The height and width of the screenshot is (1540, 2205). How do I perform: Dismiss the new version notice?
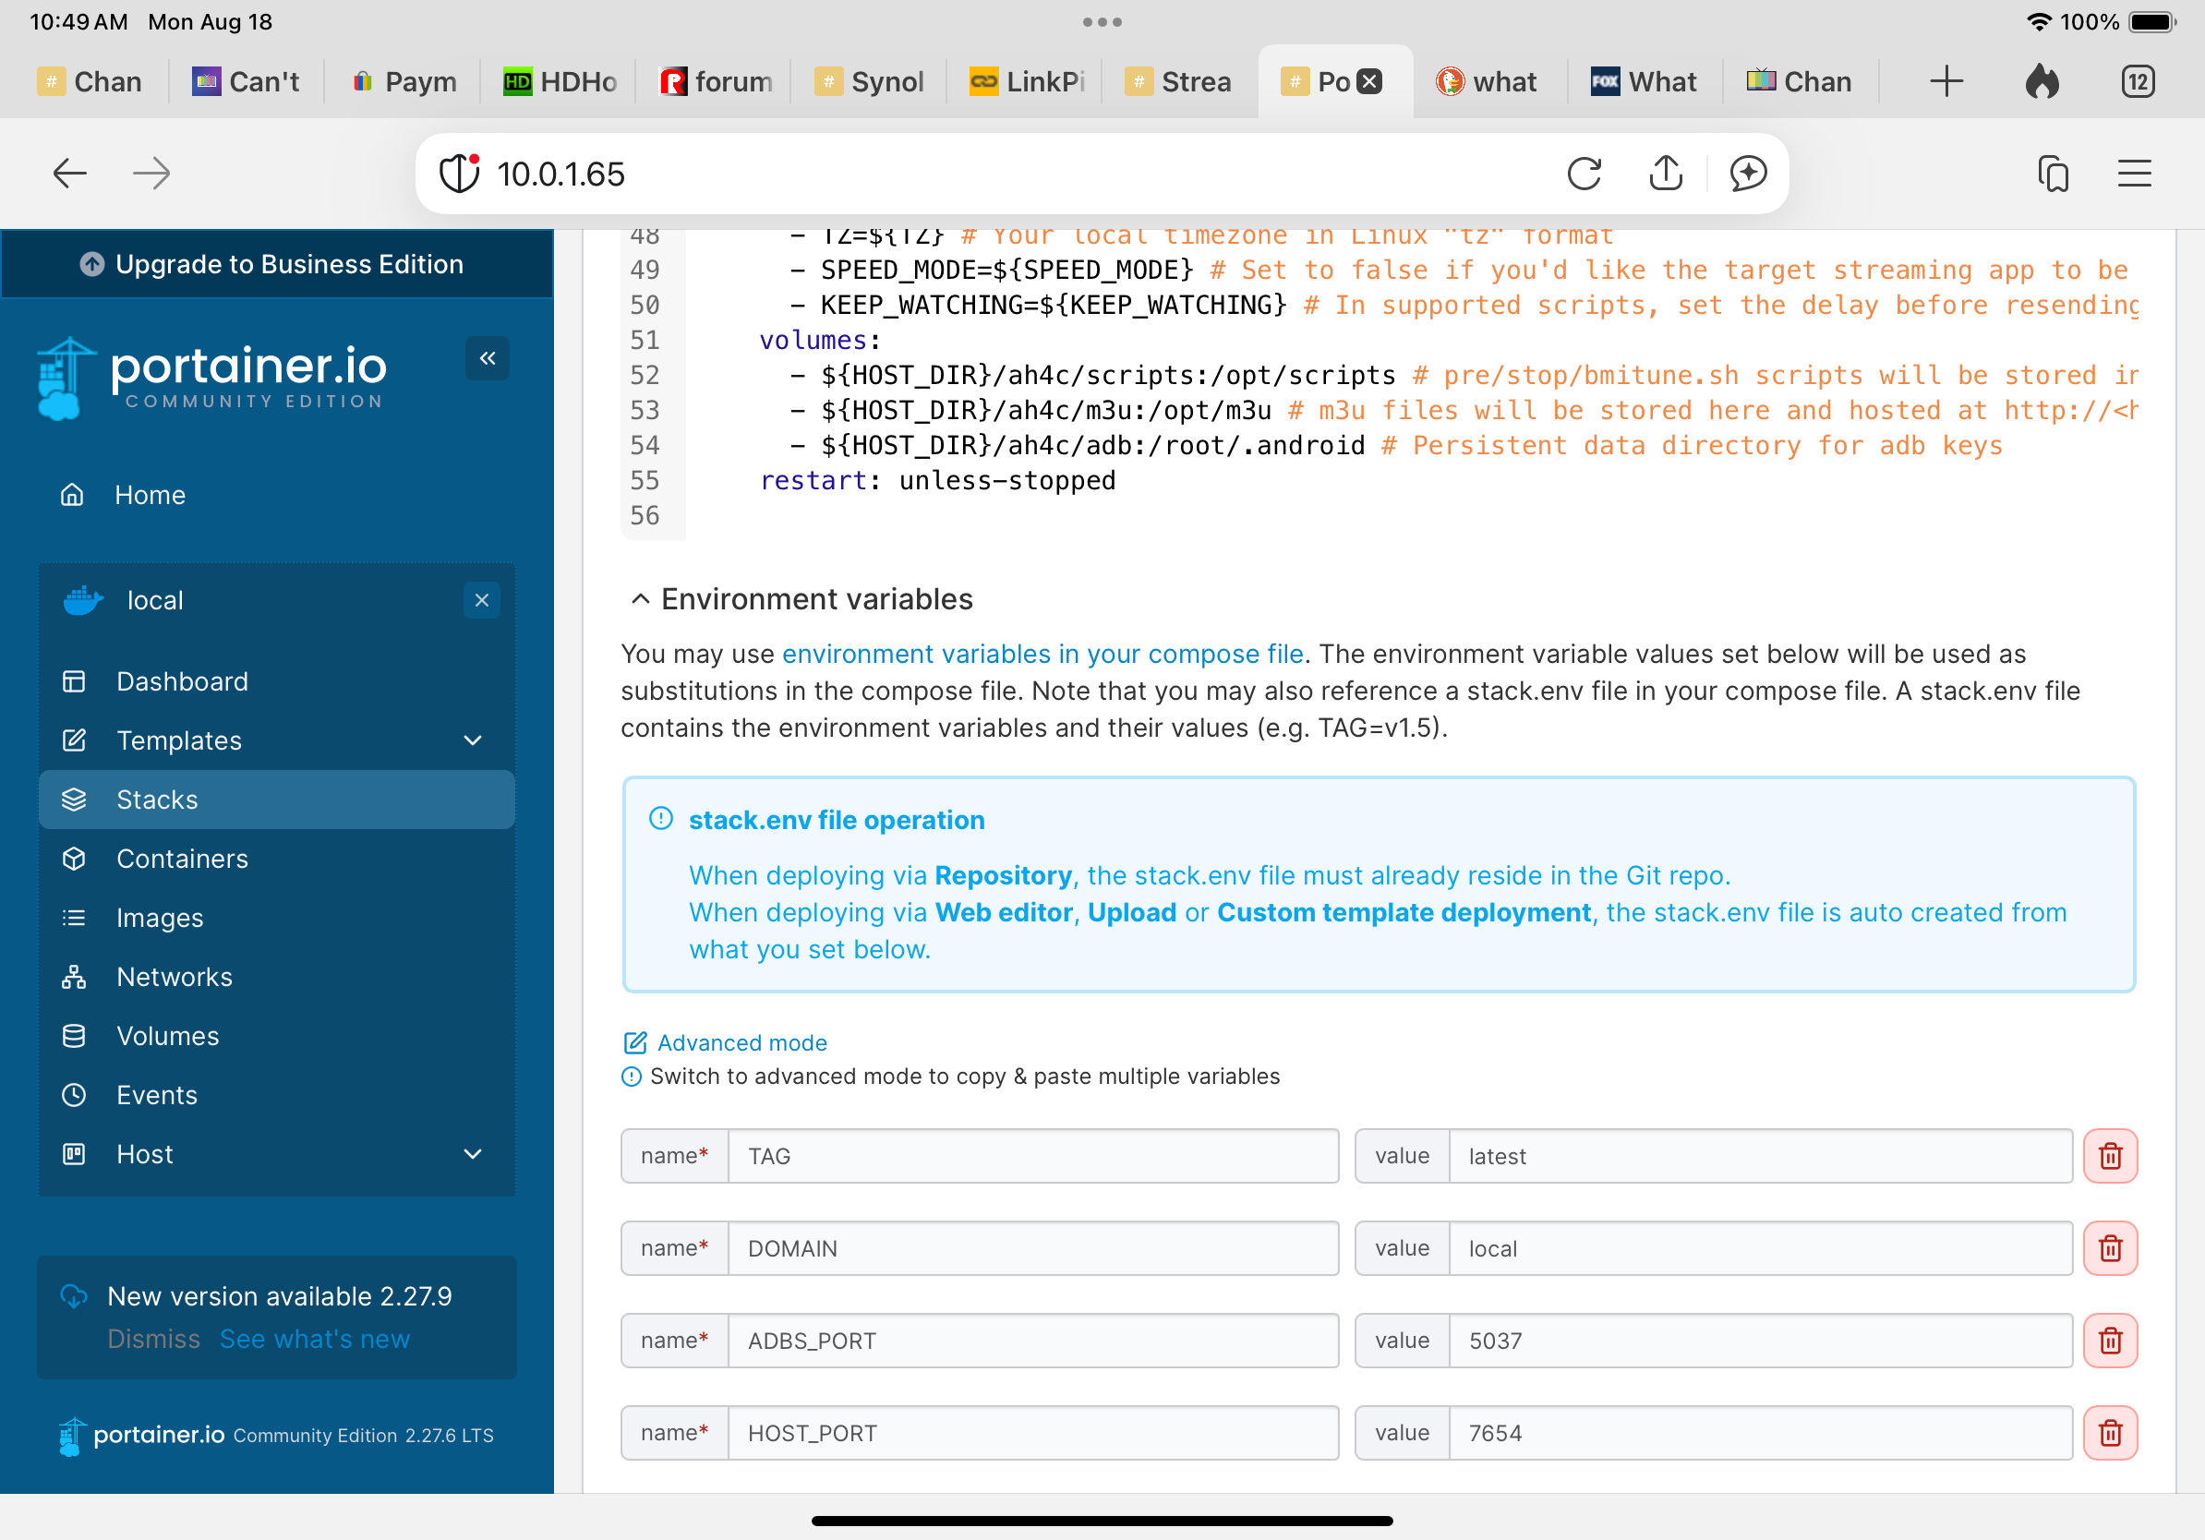[153, 1339]
